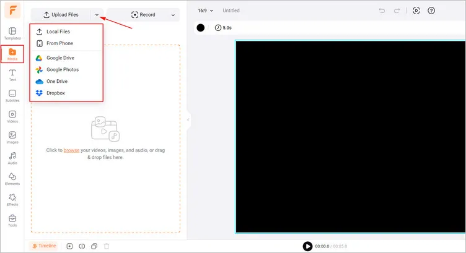
Task: Click the Record button
Action: (x=143, y=15)
